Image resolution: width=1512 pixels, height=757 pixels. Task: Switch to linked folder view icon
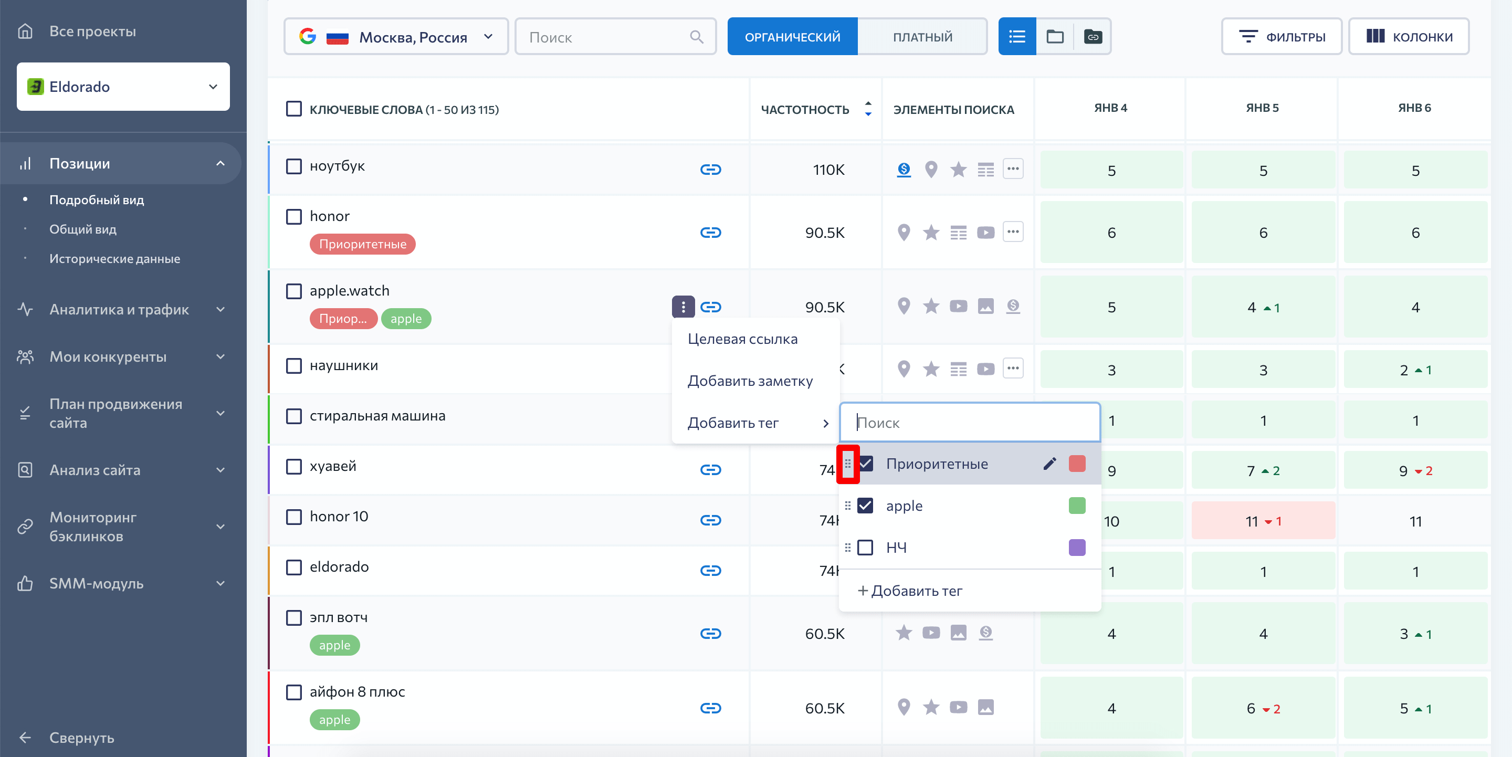(x=1093, y=37)
